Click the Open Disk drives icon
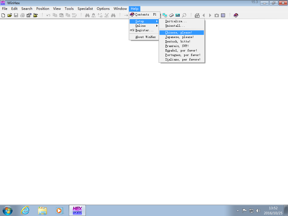Image resolution: width=288 pixels, height=216 pixels. [165, 15]
